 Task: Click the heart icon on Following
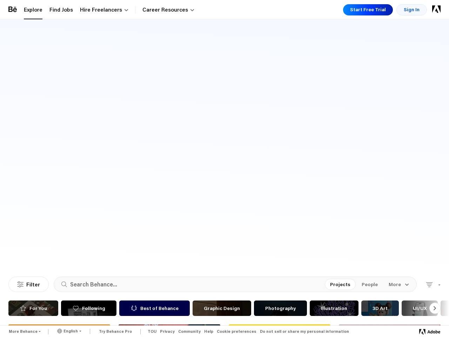point(76,308)
